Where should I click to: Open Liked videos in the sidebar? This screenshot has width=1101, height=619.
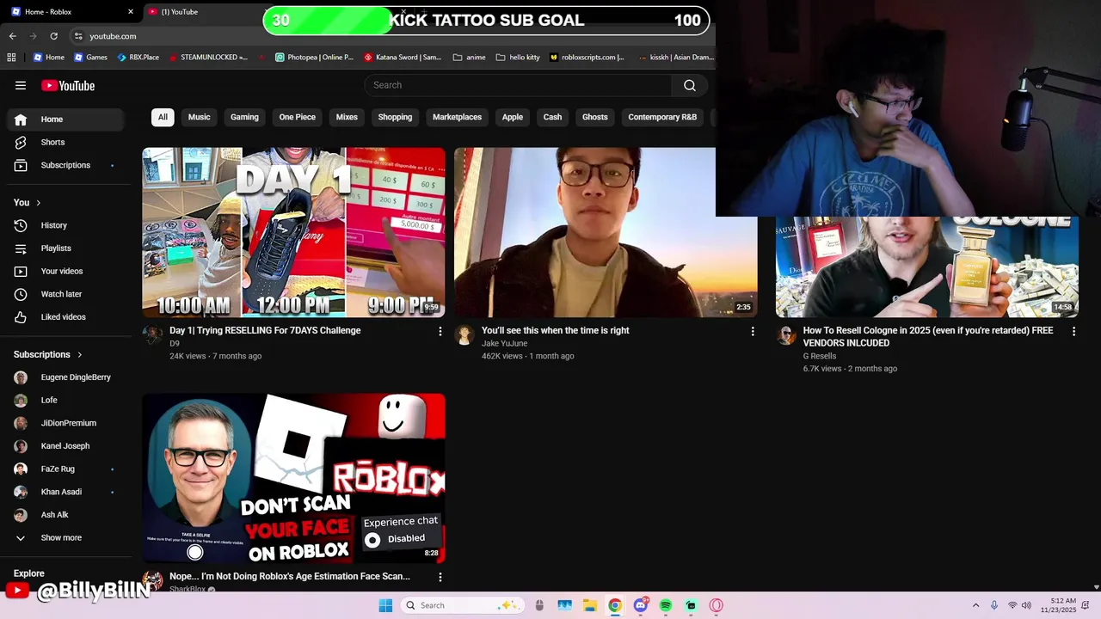(x=65, y=317)
